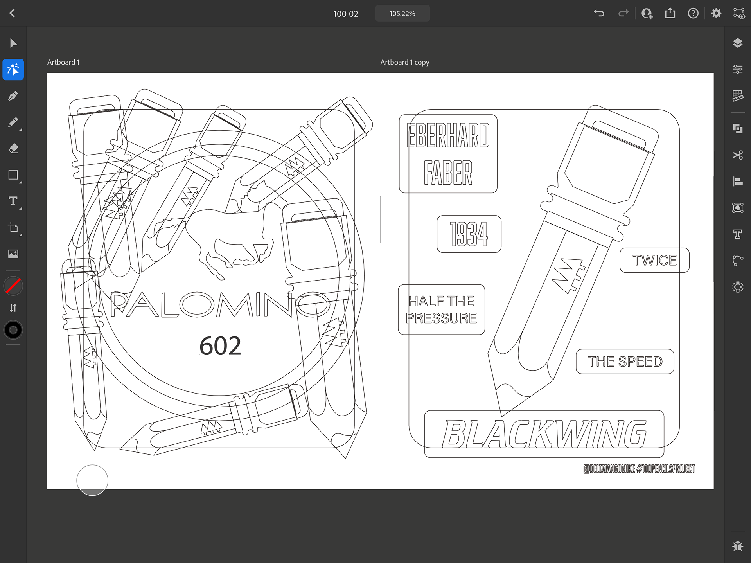This screenshot has height=563, width=751.
Task: Choose the Pencil tool
Action: coord(13,122)
